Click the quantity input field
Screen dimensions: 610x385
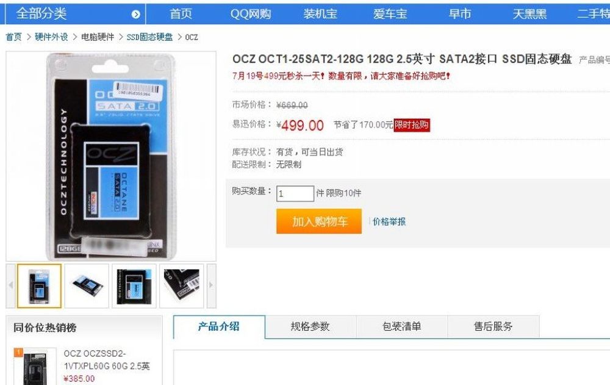(x=295, y=193)
